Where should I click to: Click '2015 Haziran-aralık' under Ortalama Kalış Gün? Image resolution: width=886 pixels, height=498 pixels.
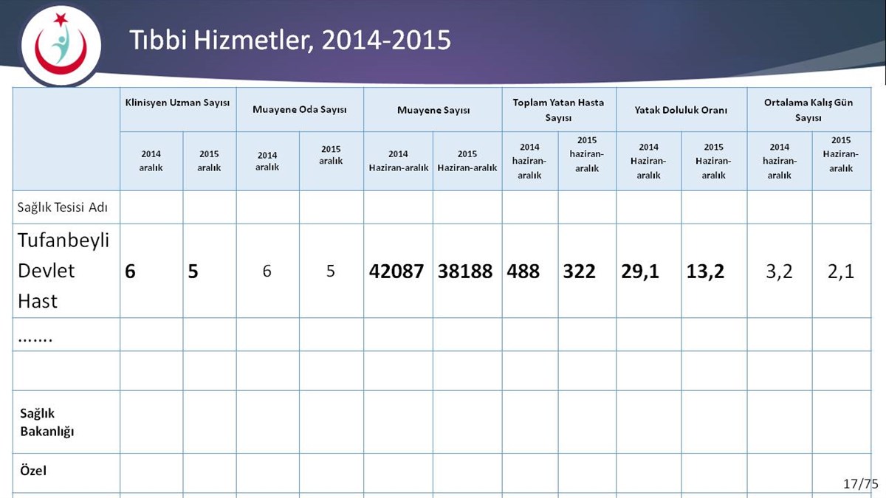click(x=840, y=154)
